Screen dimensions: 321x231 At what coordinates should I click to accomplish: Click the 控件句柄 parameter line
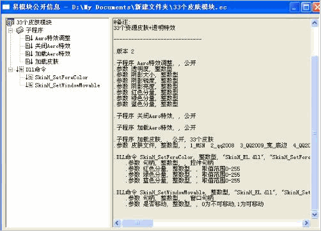[171, 163]
